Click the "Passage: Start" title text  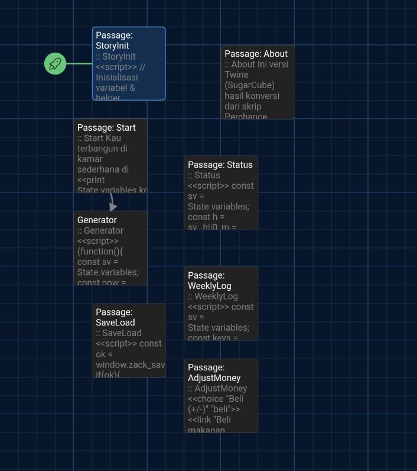(x=106, y=127)
